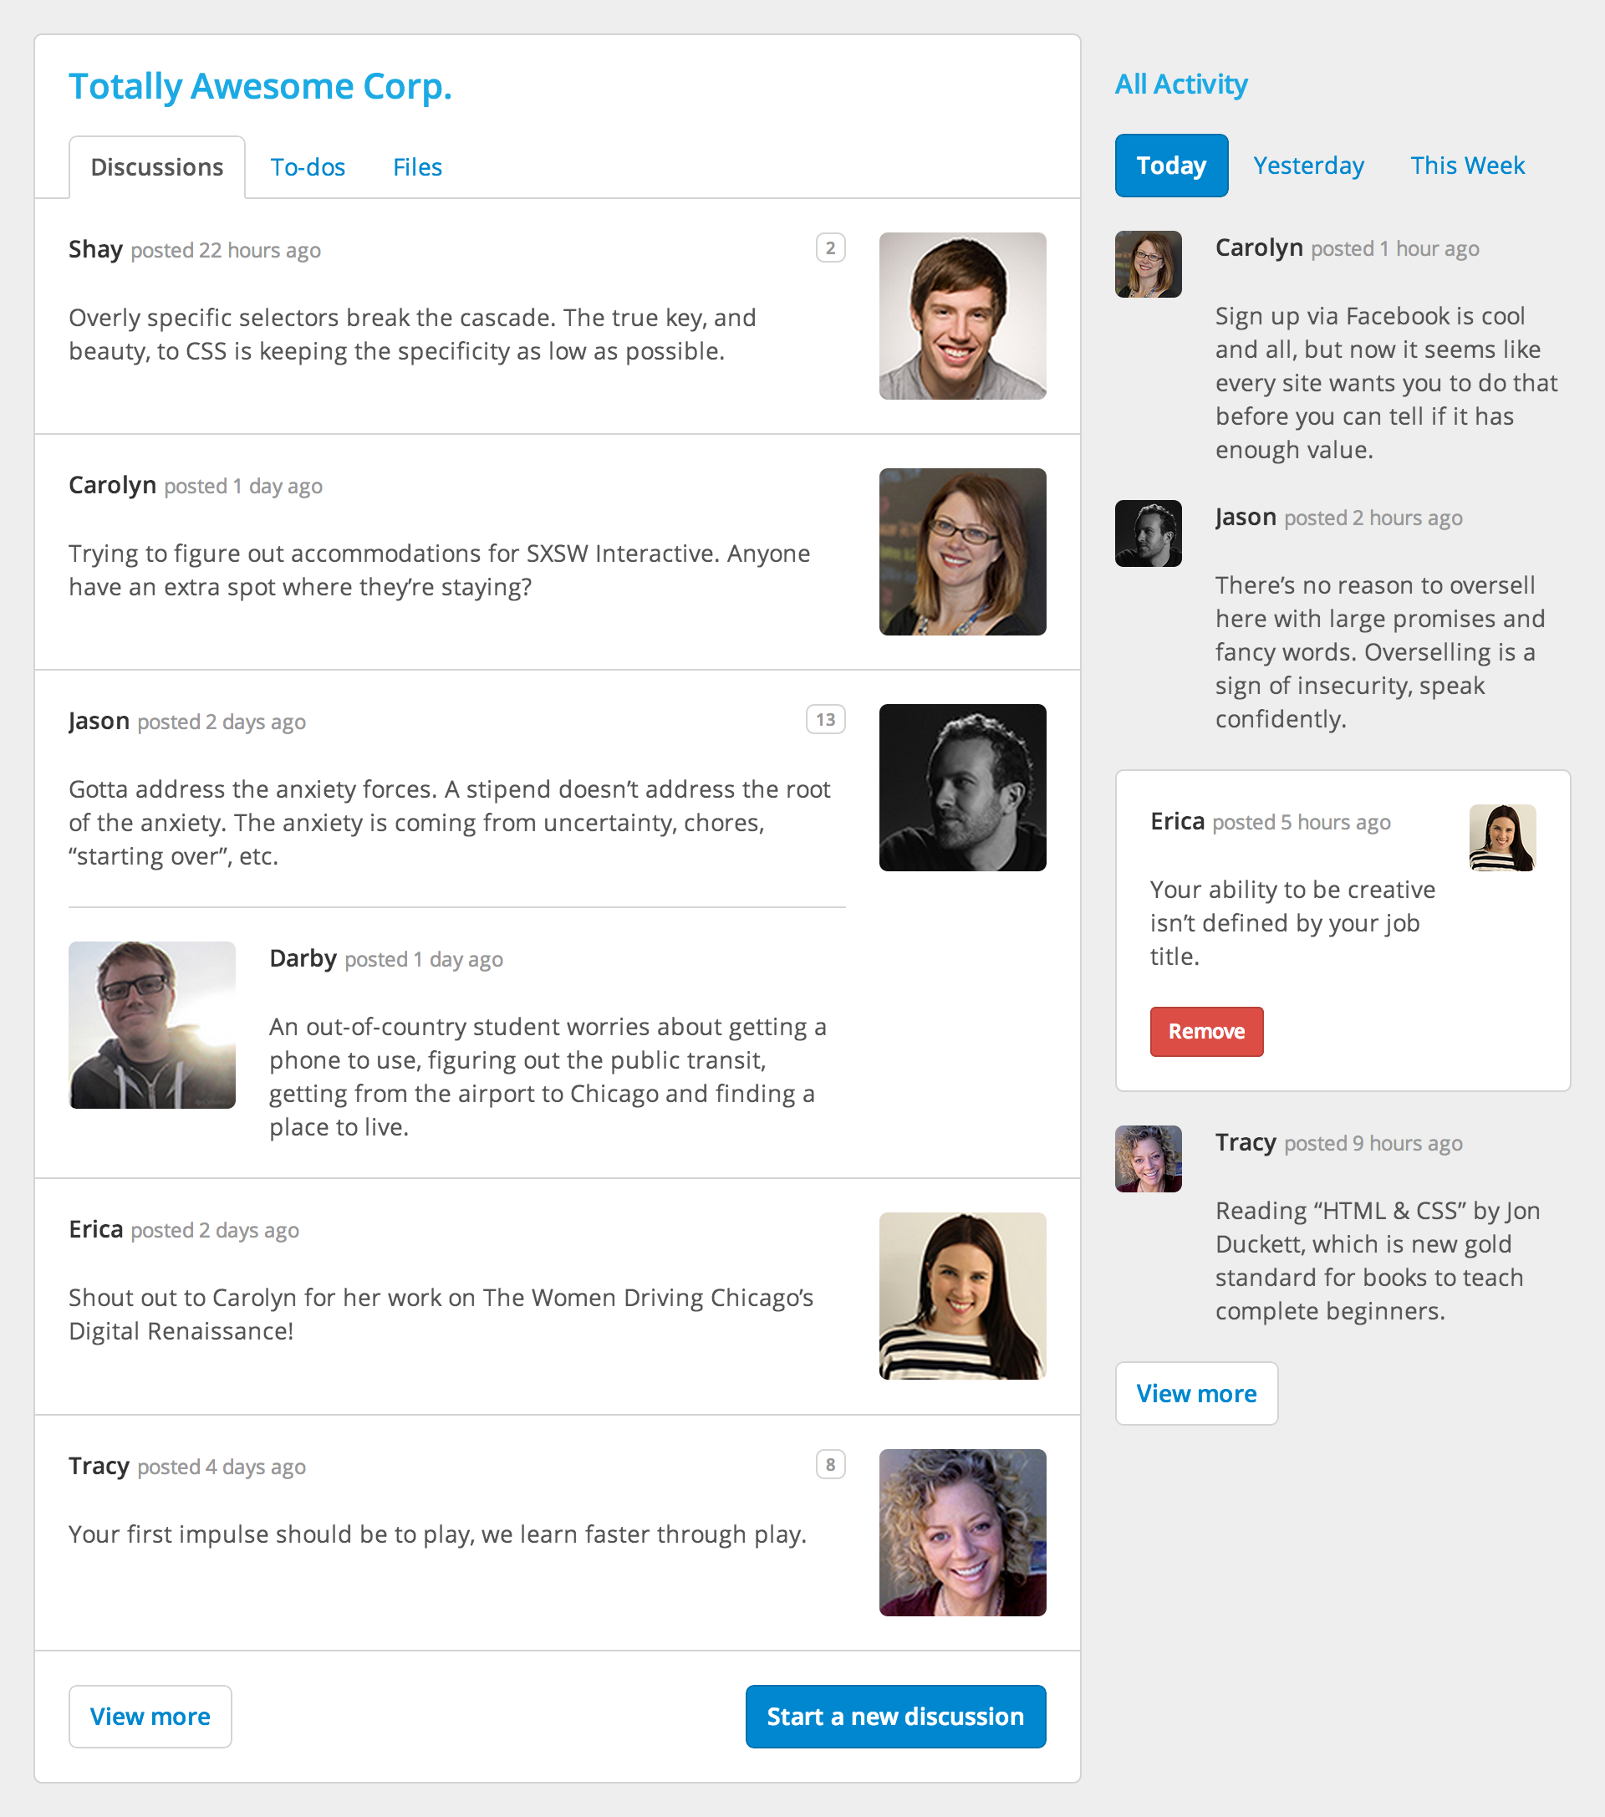Select the Today activity filter
Image resolution: width=1605 pixels, height=1817 pixels.
1171,164
